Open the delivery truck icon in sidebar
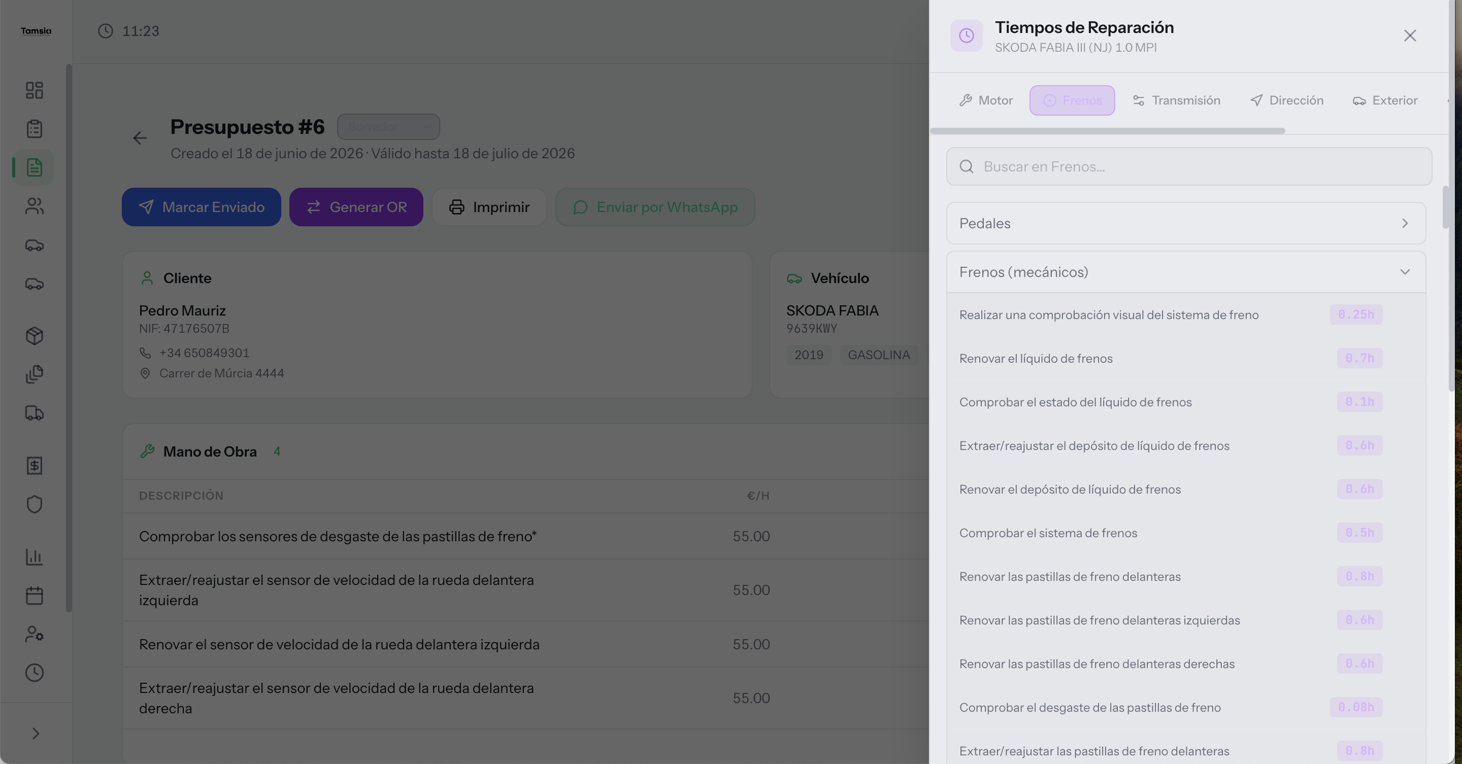Viewport: 1462px width, 764px height. [x=35, y=413]
